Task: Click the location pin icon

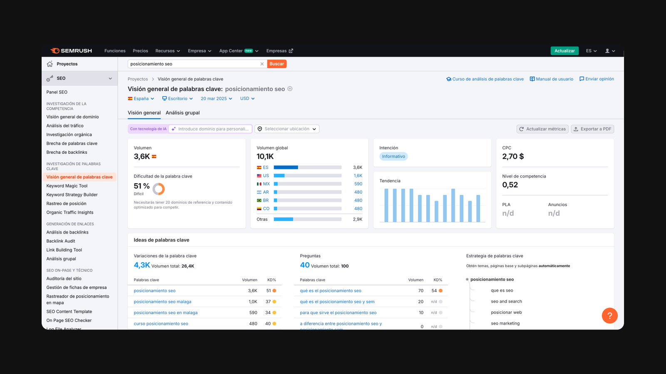Action: [x=260, y=129]
